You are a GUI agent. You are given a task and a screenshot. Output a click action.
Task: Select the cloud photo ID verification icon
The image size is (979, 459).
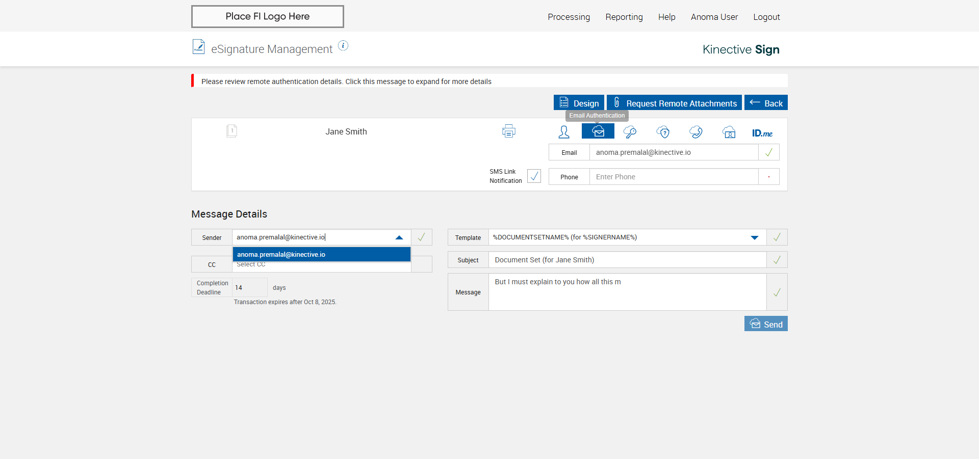729,132
